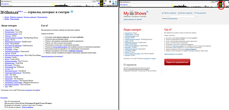
Task: Click Go button in the Dec 28 toolbar
Action: coord(213,2)
